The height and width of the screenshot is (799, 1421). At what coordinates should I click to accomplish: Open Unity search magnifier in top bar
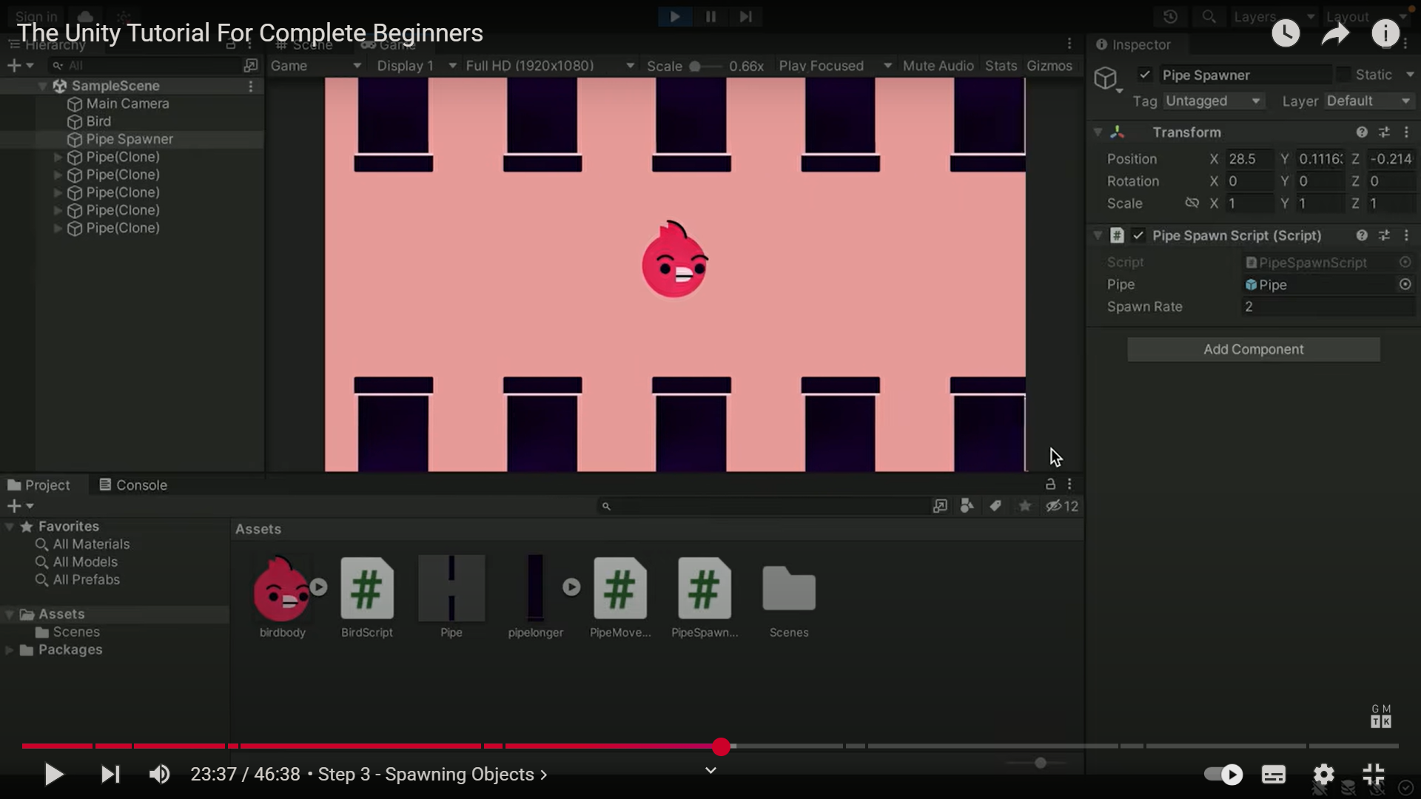click(1209, 16)
